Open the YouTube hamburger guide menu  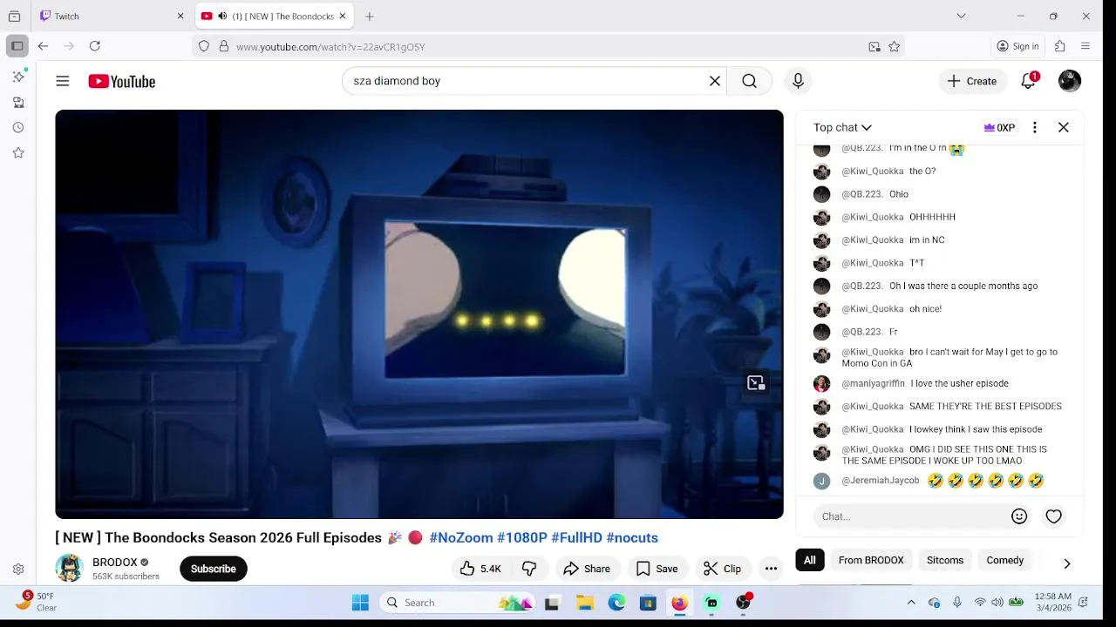[x=63, y=81]
